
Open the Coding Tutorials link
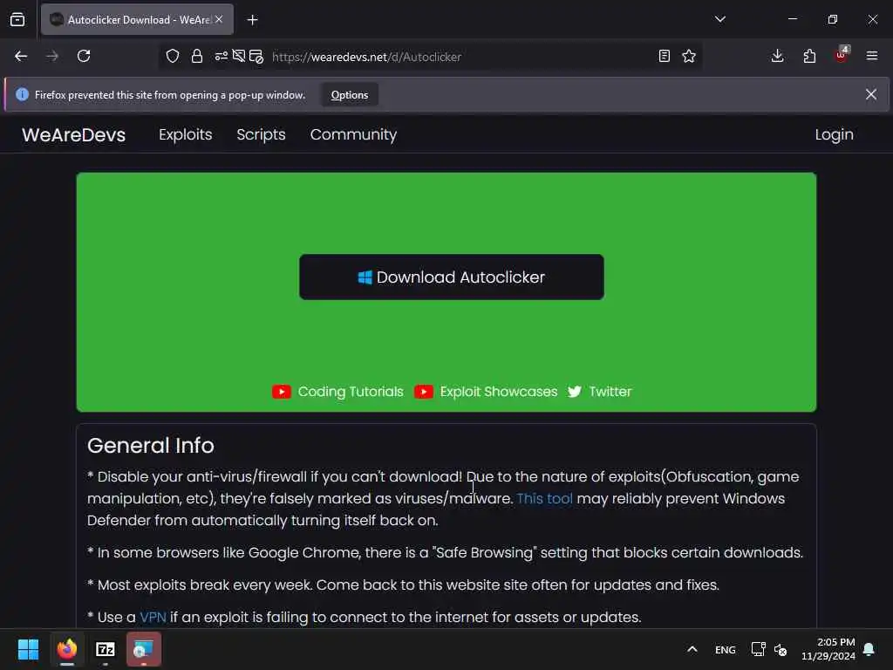click(351, 392)
